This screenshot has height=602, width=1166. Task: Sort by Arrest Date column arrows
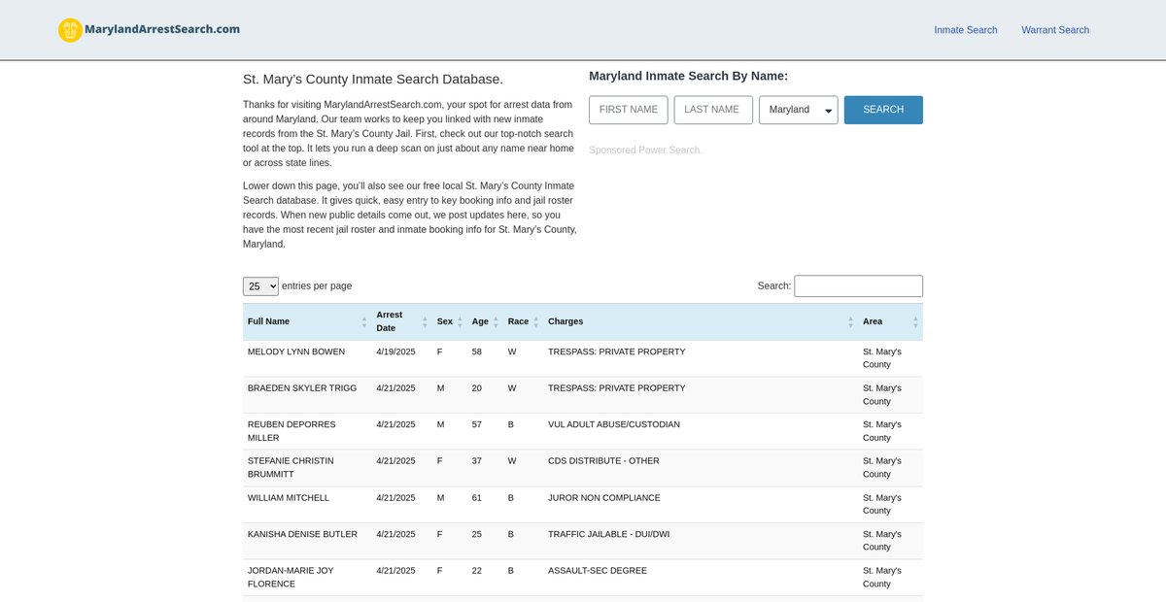pos(425,321)
